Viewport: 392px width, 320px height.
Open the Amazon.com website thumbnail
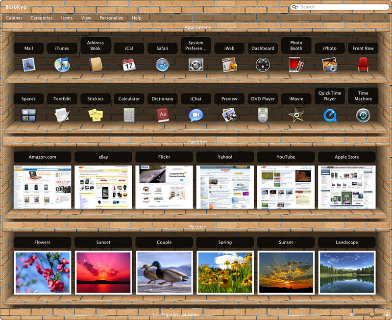click(x=42, y=187)
